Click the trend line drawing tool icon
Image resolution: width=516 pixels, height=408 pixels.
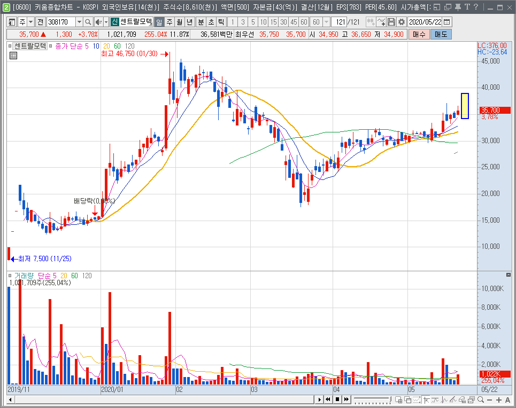[x=435, y=400]
